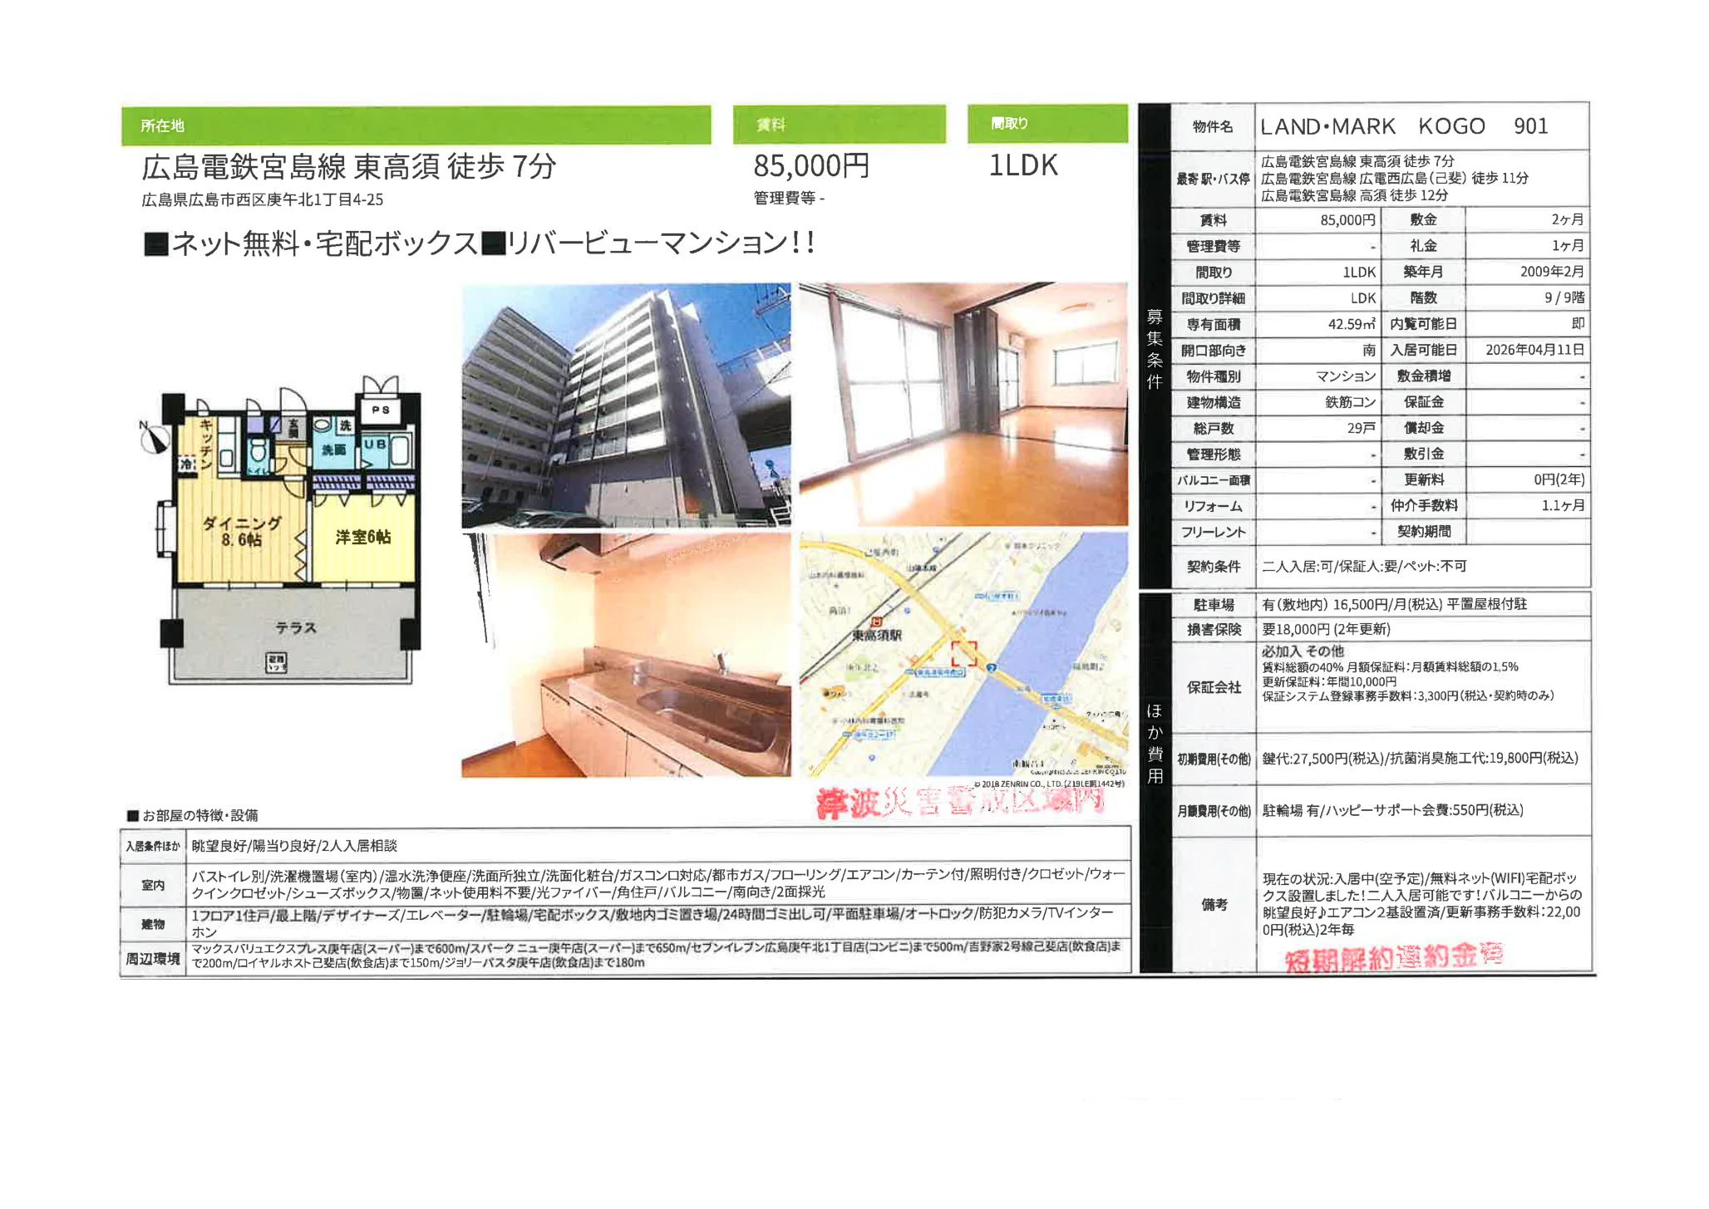Viewport: 1709px width, 1209px height.
Task: Click the 85,000円 rent amount heading
Action: [811, 166]
